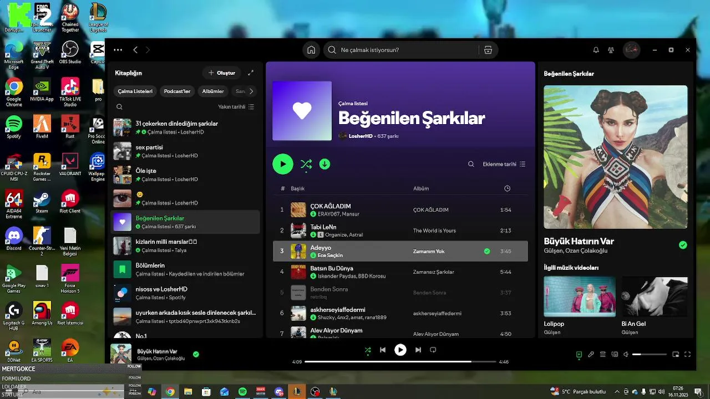The height and width of the screenshot is (399, 710).
Task: Open 'The World is Yours' album link
Action: click(x=434, y=231)
